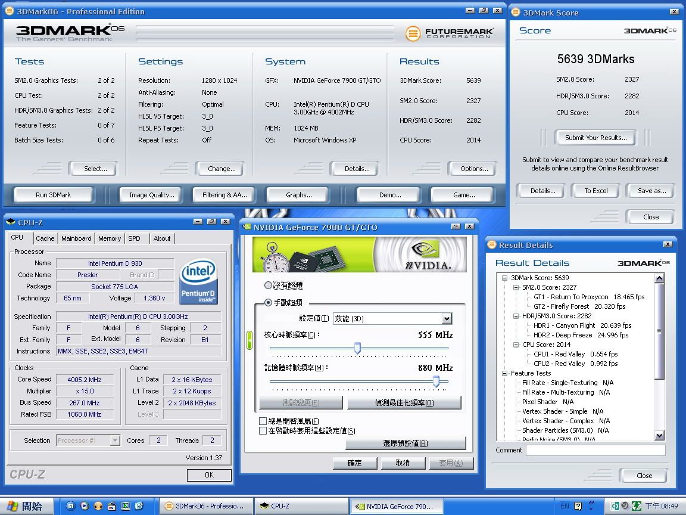The image size is (686, 515).
Task: Click the green NVIDIA side panel arrow
Action: (x=250, y=341)
